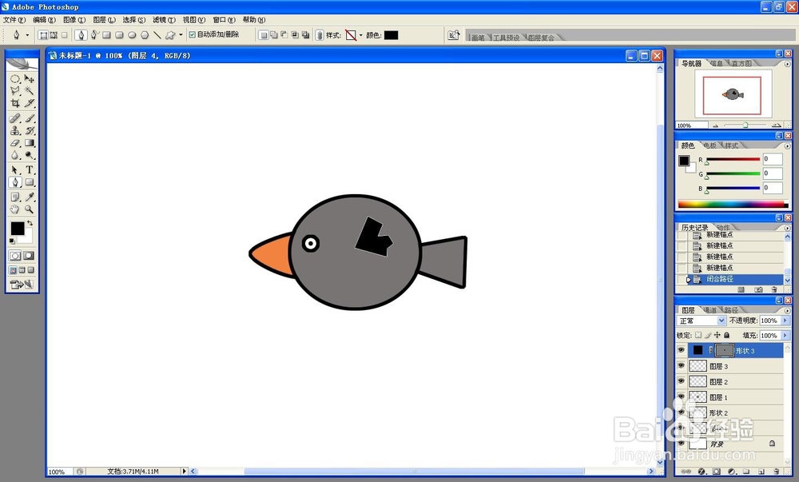Jump to ImageReady button
The image size is (799, 482).
tap(22, 285)
